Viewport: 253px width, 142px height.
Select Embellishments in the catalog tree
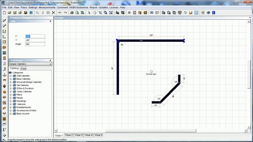[x=24, y=107]
